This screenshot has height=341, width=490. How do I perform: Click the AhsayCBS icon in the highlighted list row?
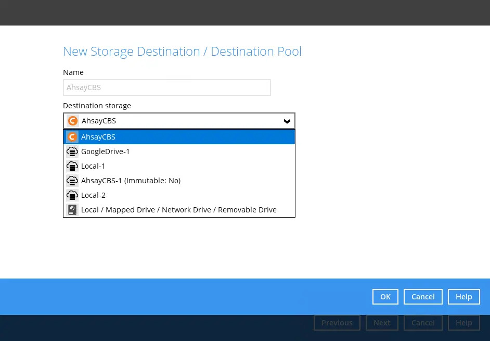click(72, 137)
